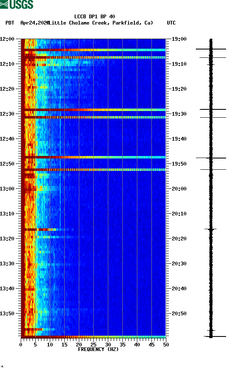Click the 20:10 UTC time label
Viewport: 229px width, 371px height.
point(179,214)
